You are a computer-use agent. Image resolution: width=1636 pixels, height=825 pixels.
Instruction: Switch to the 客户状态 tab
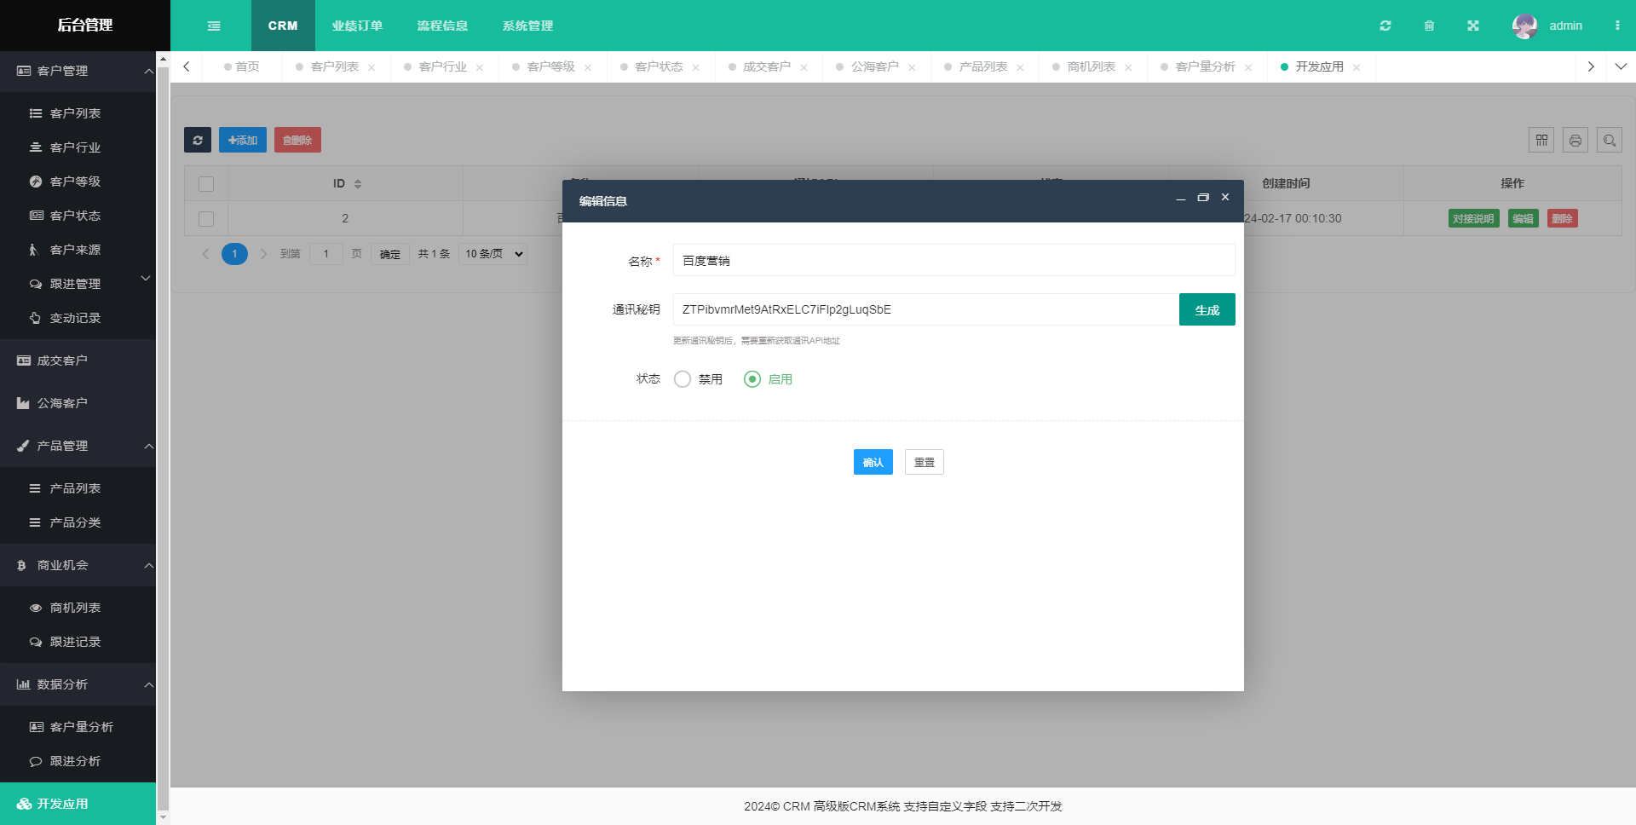pyautogui.click(x=659, y=66)
